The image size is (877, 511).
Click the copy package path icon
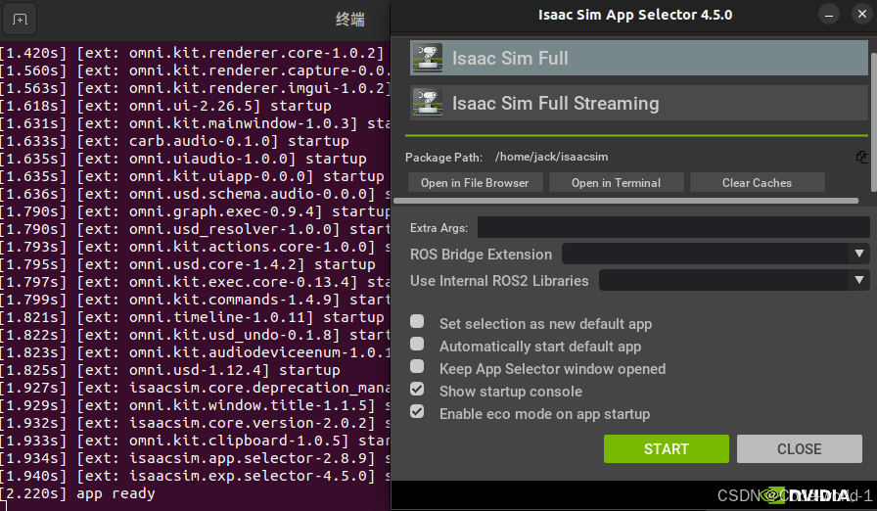point(862,157)
